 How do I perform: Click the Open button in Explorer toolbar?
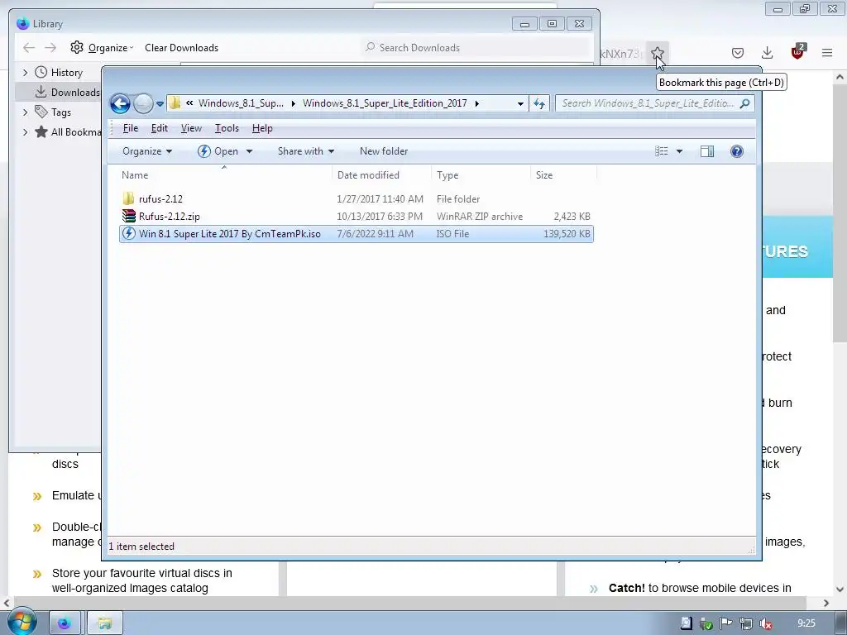pos(218,151)
